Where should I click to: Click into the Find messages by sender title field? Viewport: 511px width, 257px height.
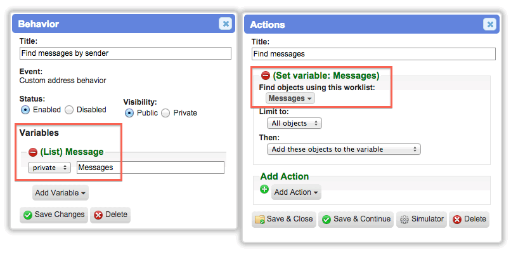coord(126,53)
